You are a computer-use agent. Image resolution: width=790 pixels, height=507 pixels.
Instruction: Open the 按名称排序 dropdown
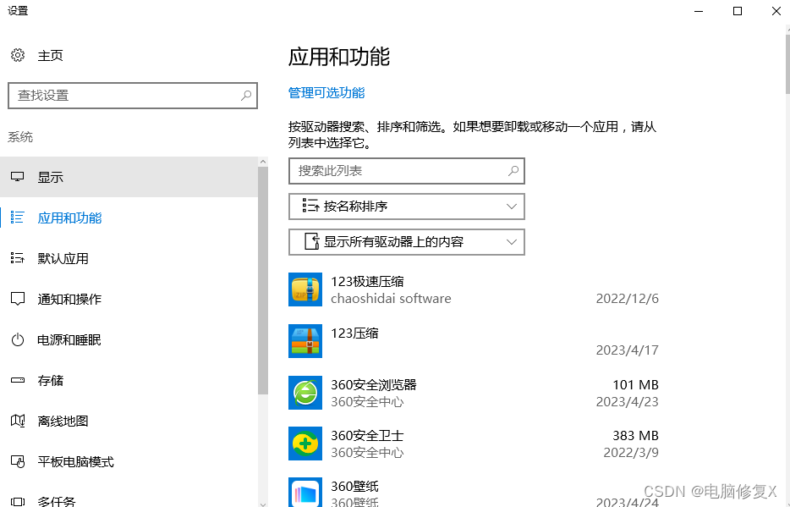(x=407, y=207)
